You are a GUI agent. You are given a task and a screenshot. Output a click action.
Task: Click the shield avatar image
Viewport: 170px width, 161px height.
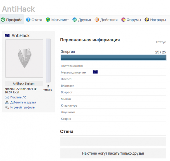pyautogui.click(x=24, y=58)
